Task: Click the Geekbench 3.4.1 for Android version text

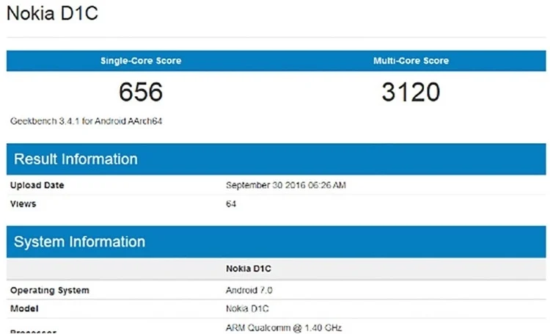Action: 86,121
